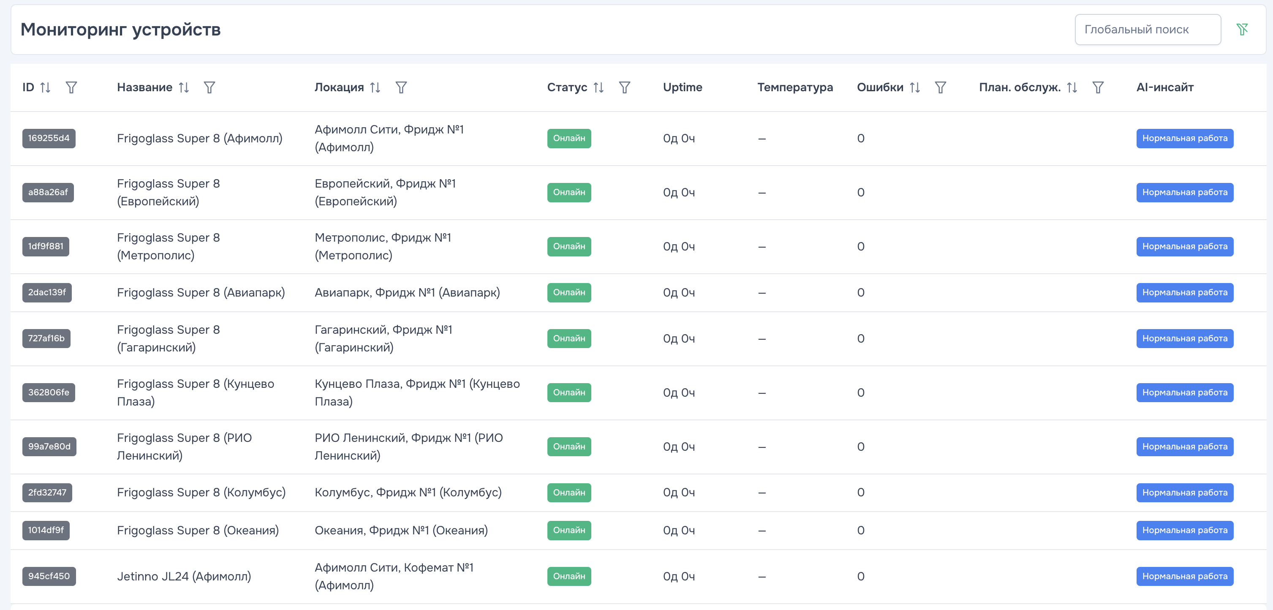Sort table by Название arrows

[184, 87]
